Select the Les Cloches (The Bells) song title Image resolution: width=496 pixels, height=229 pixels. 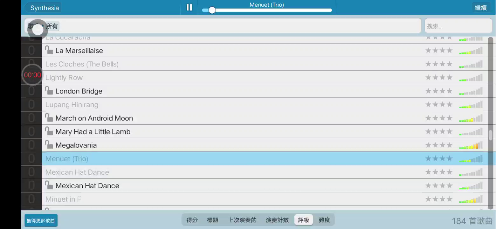82,64
